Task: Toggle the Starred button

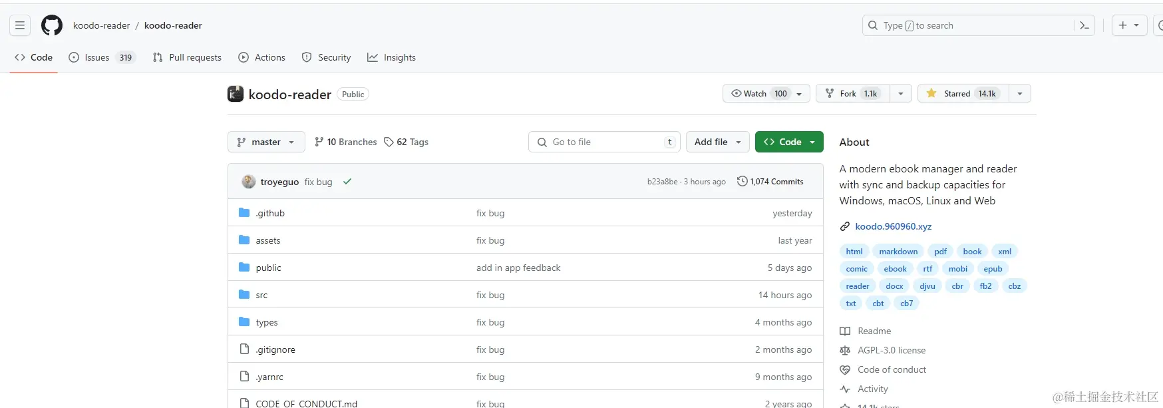Action: click(963, 93)
